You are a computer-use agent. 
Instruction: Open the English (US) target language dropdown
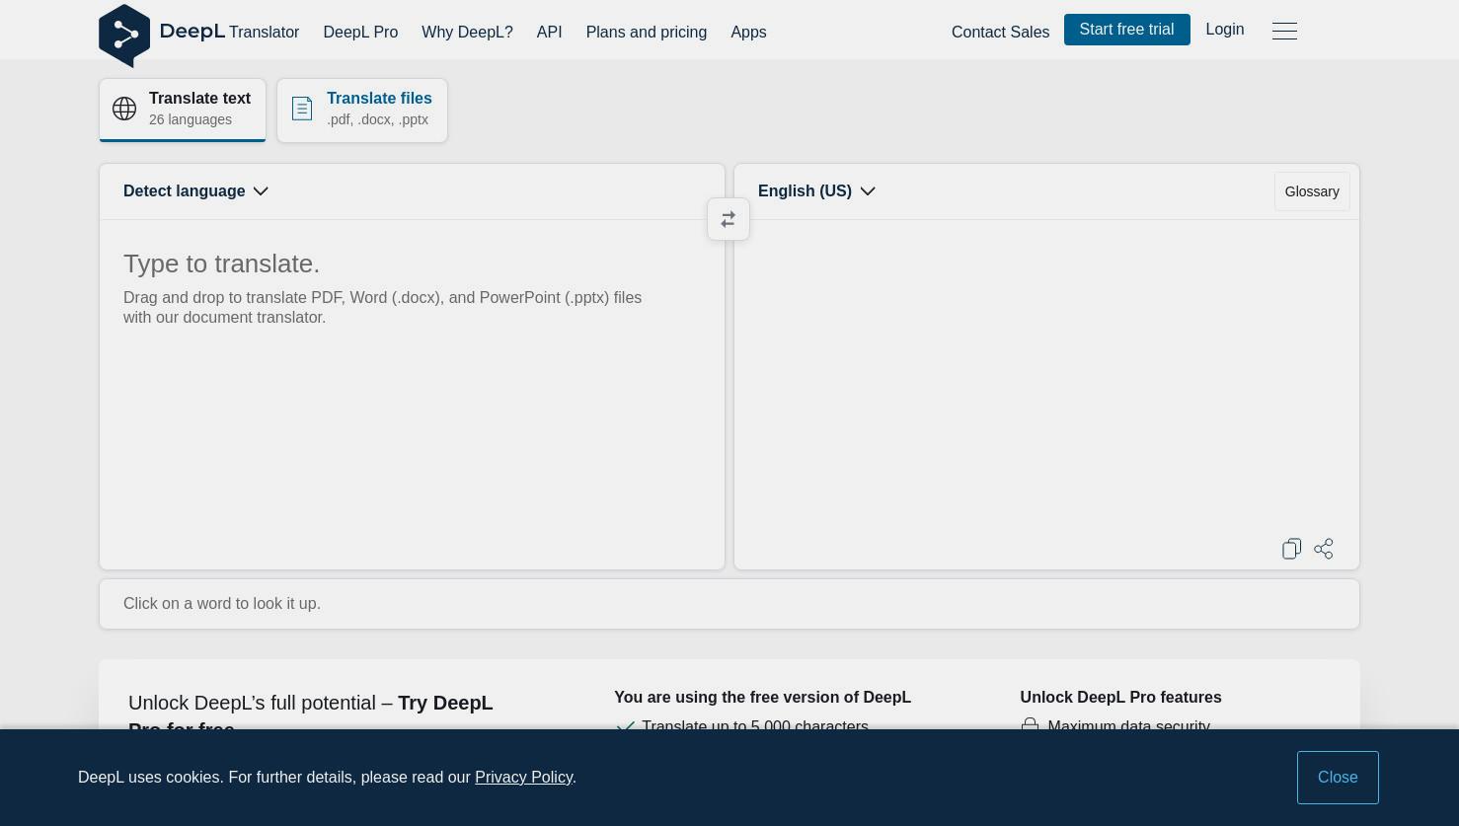click(x=816, y=191)
